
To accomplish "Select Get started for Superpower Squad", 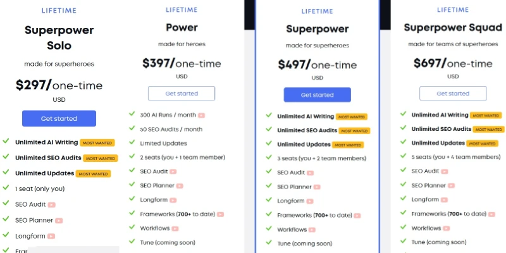I will coord(453,94).
